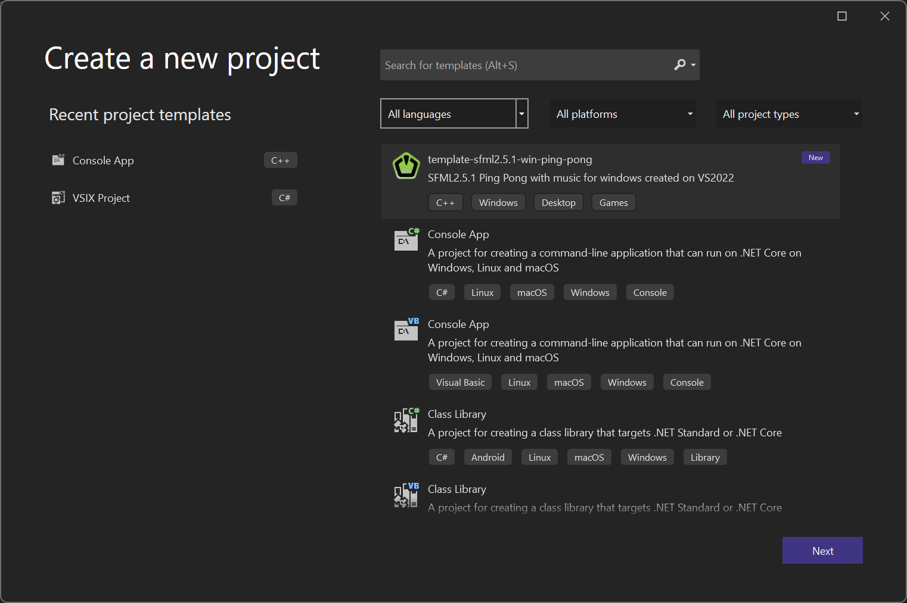Screen dimensions: 907x603
Task: Click the Games tag on ping-pong template
Action: coord(614,202)
